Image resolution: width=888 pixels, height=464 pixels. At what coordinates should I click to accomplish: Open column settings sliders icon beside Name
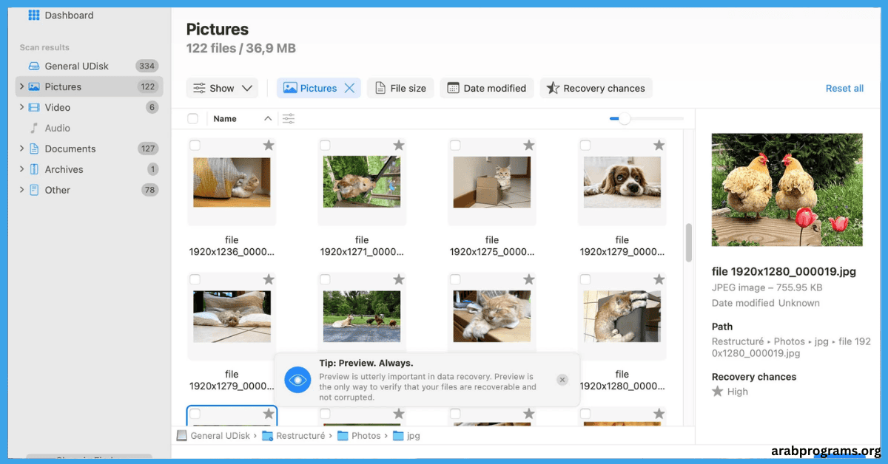click(289, 118)
